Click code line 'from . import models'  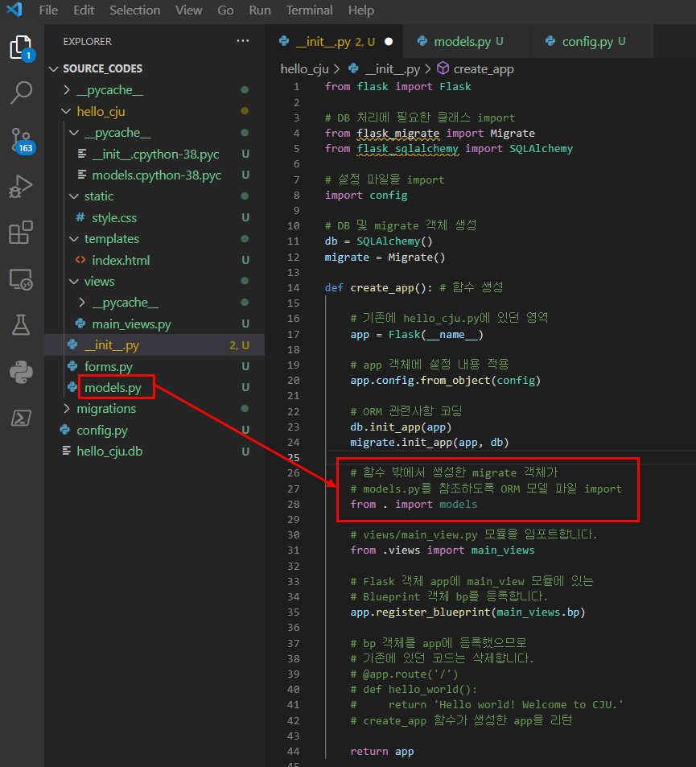point(414,504)
